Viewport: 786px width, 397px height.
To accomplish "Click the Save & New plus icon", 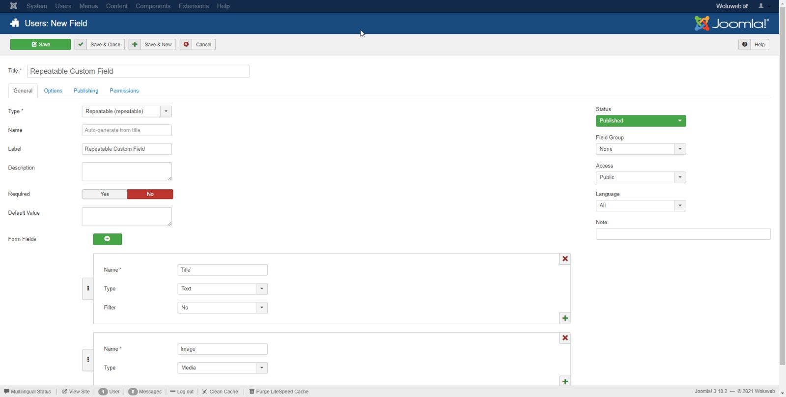I will click(135, 44).
